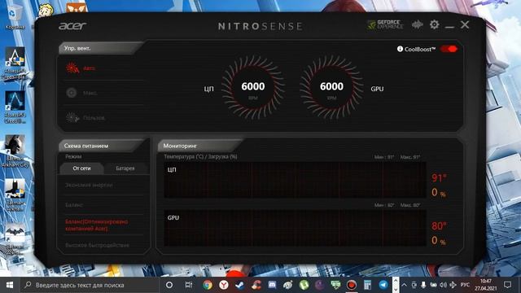The width and height of the screenshot is (521, 293).
Task: Open Task View on taskbar
Action: (188, 285)
